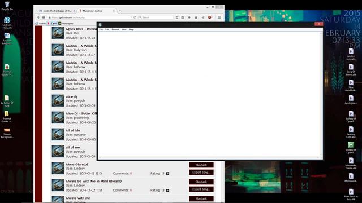Open the all of me song by poetjuh

point(72,147)
